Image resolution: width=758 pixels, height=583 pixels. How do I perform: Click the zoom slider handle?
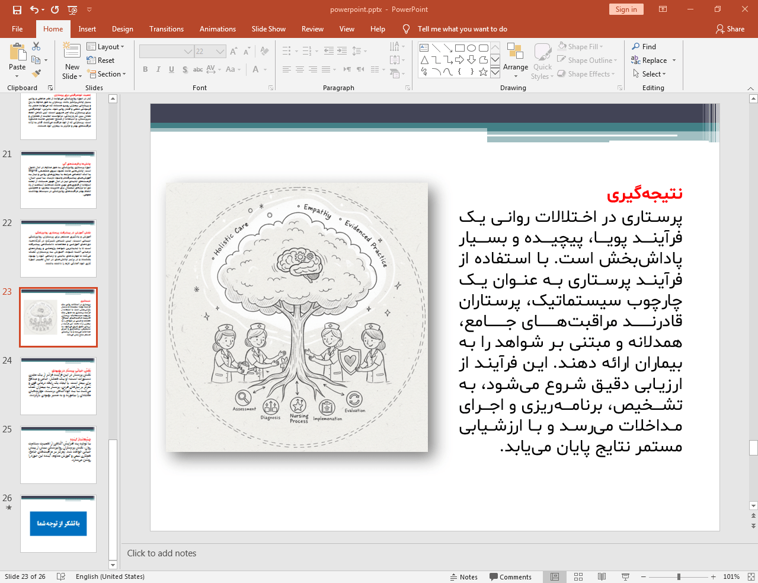pos(679,576)
